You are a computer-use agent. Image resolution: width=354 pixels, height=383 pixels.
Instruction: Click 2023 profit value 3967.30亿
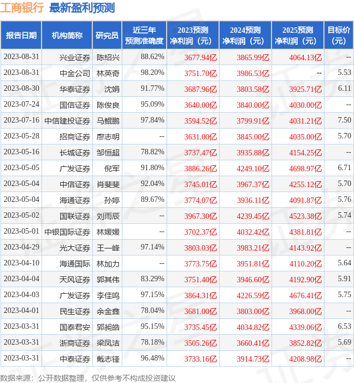pos(200,216)
